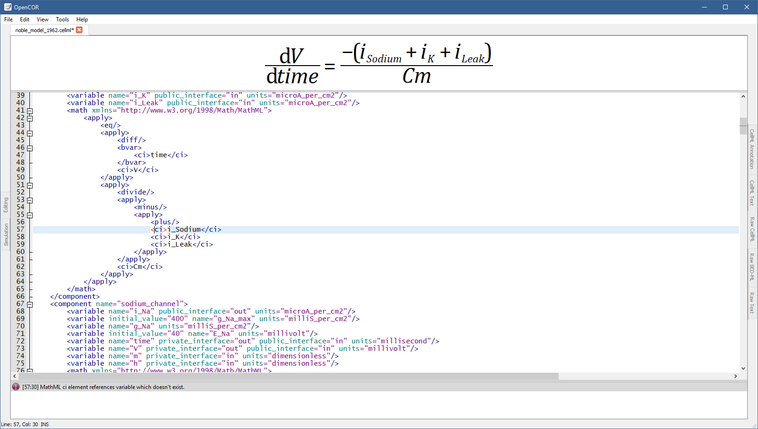This screenshot has width=758, height=429.
Task: Open the View menu
Action: click(x=42, y=20)
